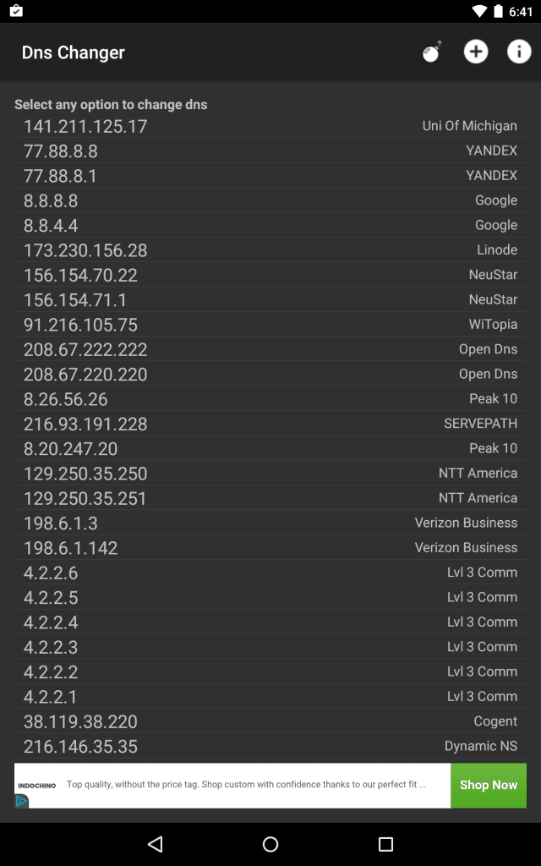This screenshot has height=866, width=541.
Task: Open Recents with the square navigation button
Action: click(x=385, y=843)
